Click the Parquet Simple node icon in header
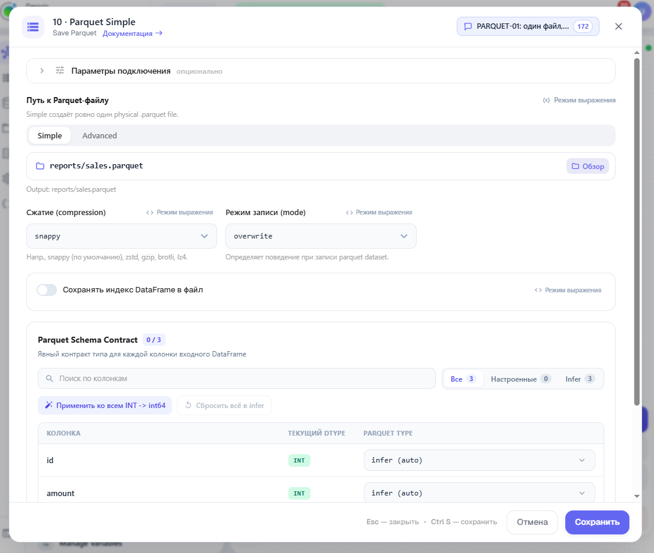 (33, 27)
